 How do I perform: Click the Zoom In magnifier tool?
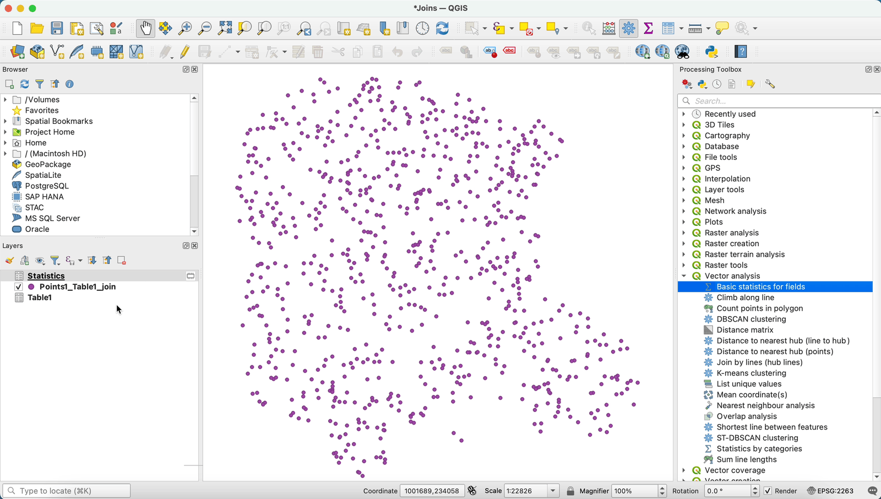click(186, 28)
